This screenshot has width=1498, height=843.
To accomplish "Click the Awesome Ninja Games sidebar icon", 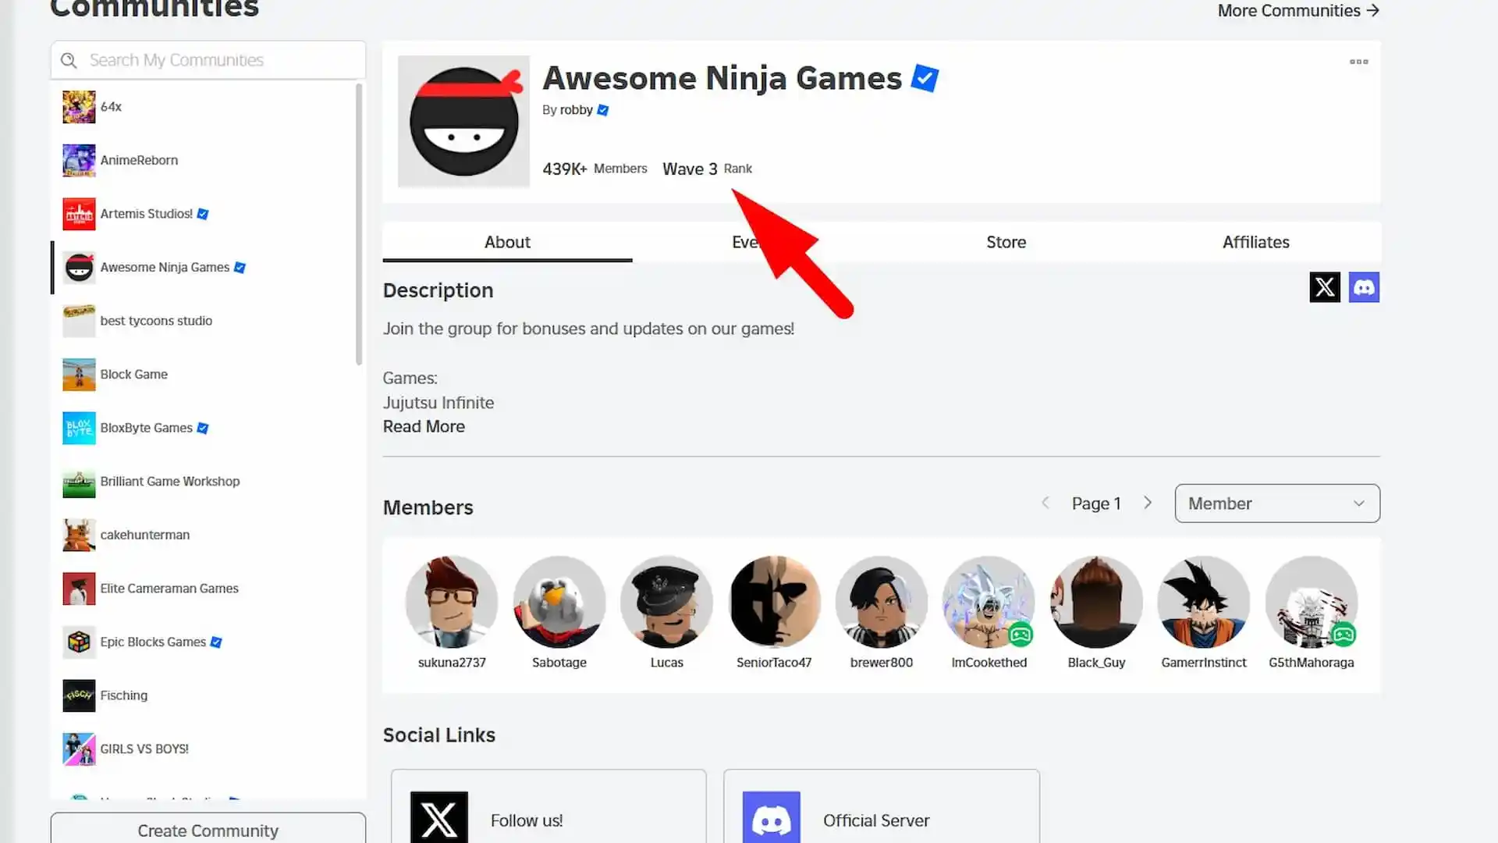I will coord(80,267).
